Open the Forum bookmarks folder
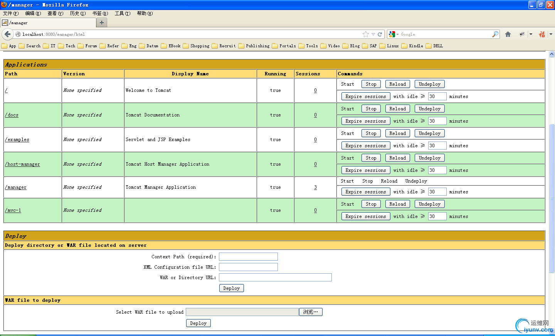Image resolution: width=555 pixels, height=336 pixels. point(87,46)
